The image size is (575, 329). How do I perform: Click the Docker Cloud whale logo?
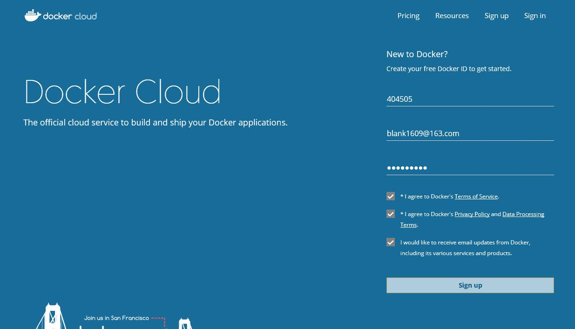pyautogui.click(x=61, y=15)
